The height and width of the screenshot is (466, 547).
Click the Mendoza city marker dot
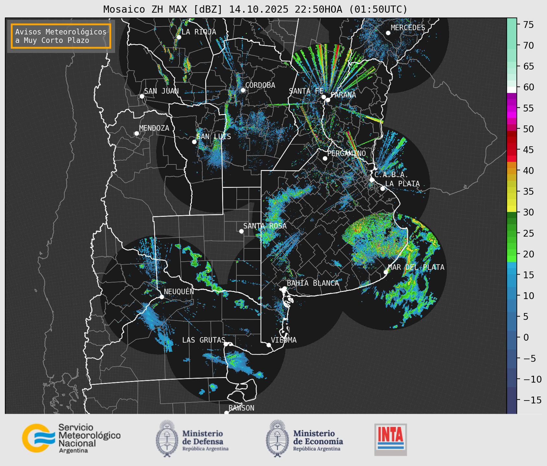[x=137, y=134]
